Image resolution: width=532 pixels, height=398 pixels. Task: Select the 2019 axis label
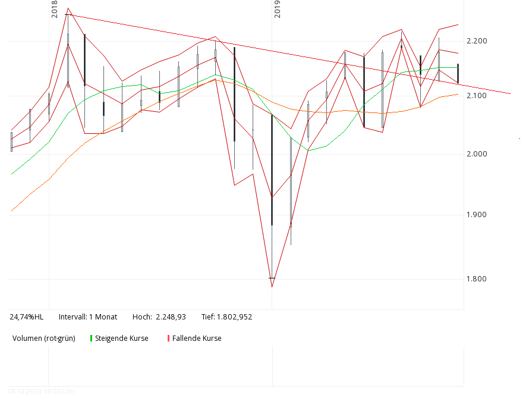[x=278, y=8]
